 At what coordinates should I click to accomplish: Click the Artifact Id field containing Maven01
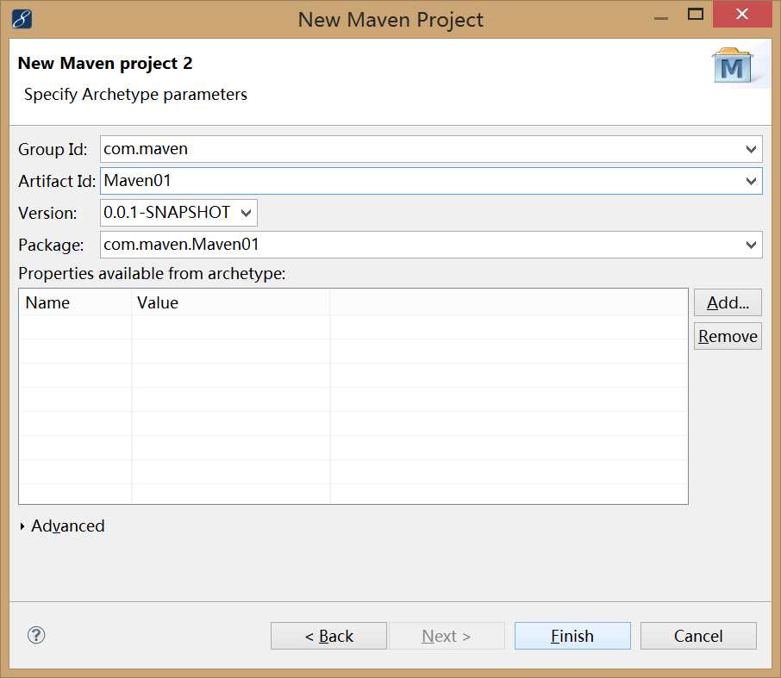click(x=431, y=181)
